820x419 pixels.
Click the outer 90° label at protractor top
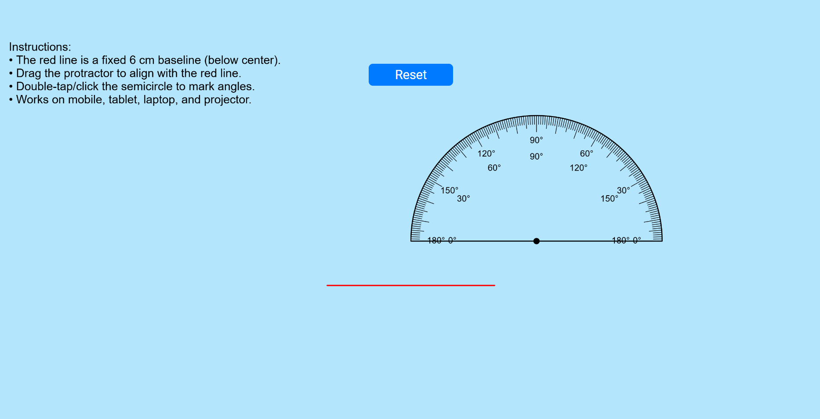pyautogui.click(x=536, y=140)
